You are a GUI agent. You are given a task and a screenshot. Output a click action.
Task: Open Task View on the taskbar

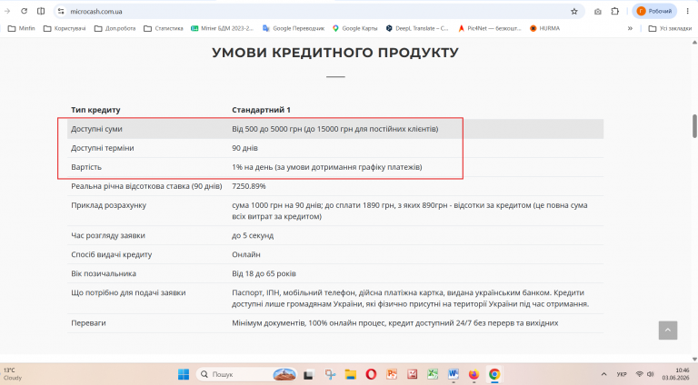pyautogui.click(x=308, y=375)
